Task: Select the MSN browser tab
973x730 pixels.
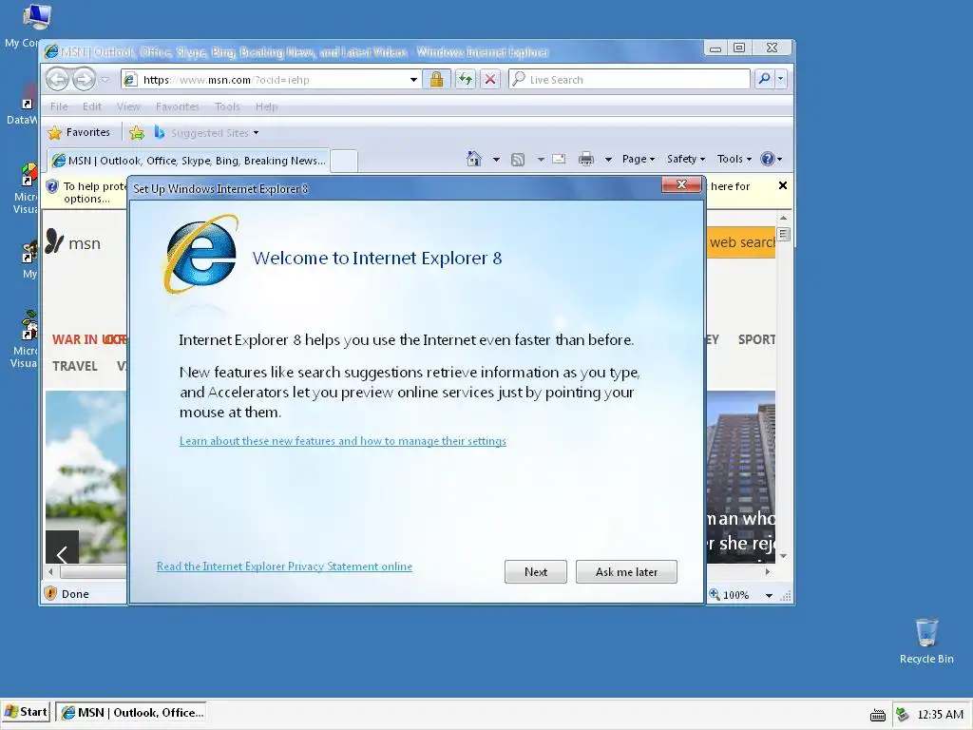Action: click(x=189, y=161)
